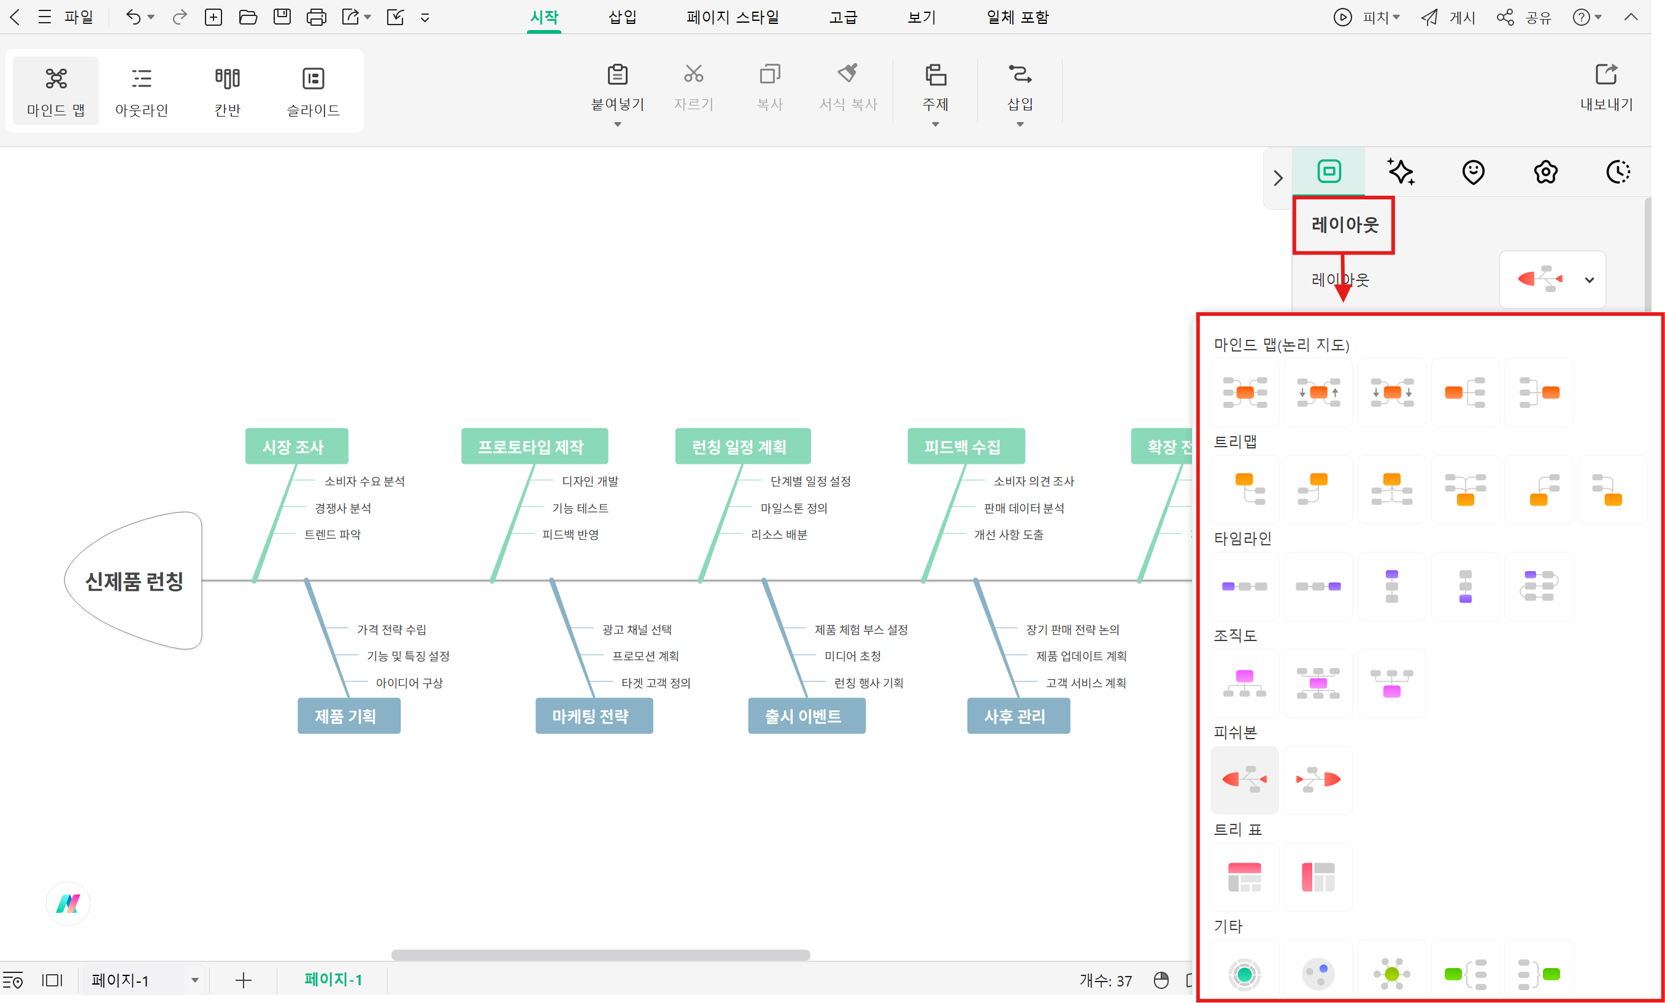Open the history clock panel icon
1665x1003 pixels.
click(x=1618, y=172)
